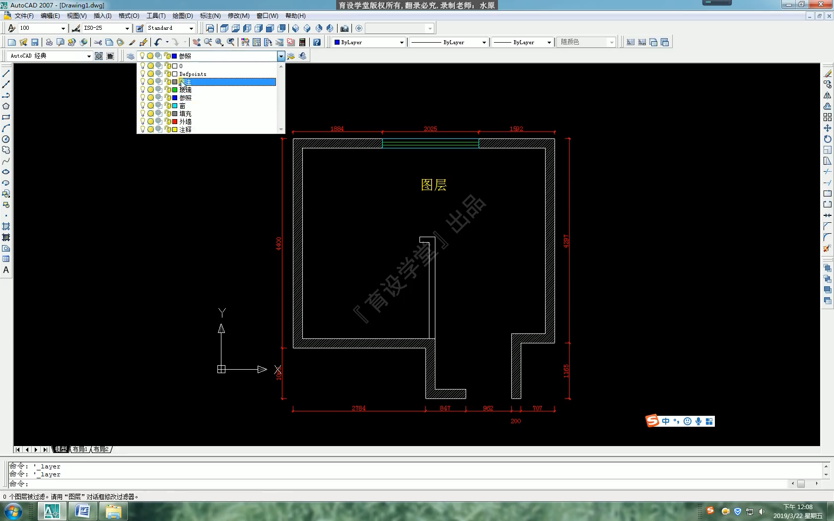Click the Layer Previous icon
Image resolution: width=834 pixels, height=521 pixels.
[x=302, y=56]
